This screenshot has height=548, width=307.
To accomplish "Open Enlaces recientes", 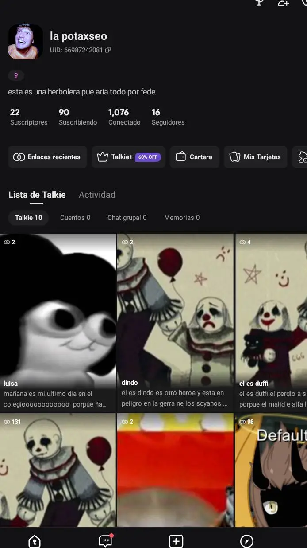I will coord(47,157).
